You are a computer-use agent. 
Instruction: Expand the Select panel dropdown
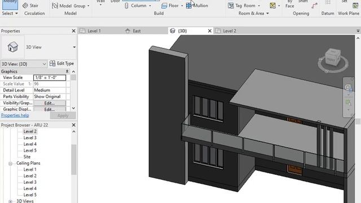tap(16, 14)
